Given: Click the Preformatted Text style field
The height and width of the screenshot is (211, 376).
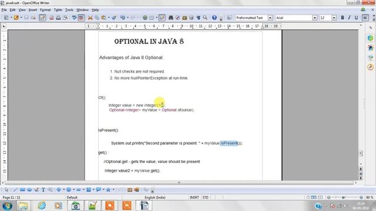Looking at the screenshot, I should point(251,18).
